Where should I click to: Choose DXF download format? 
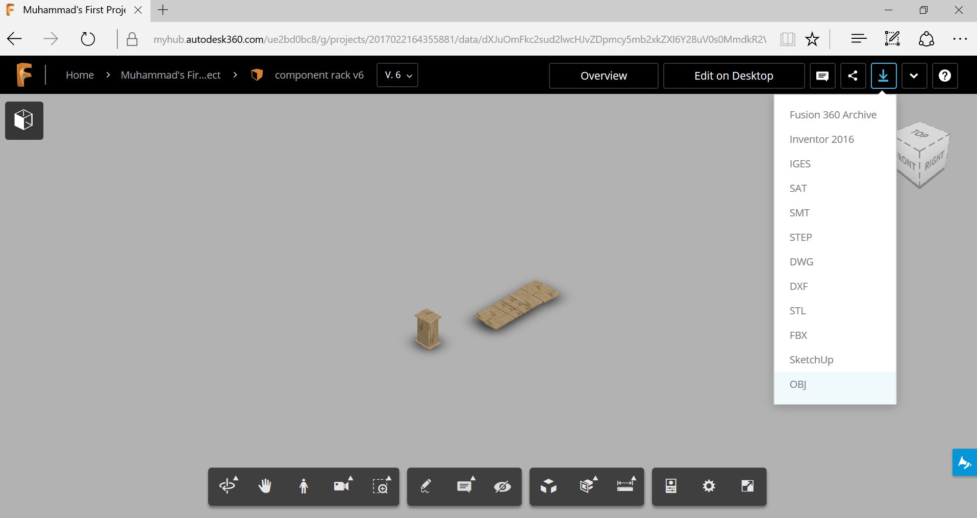(835, 286)
